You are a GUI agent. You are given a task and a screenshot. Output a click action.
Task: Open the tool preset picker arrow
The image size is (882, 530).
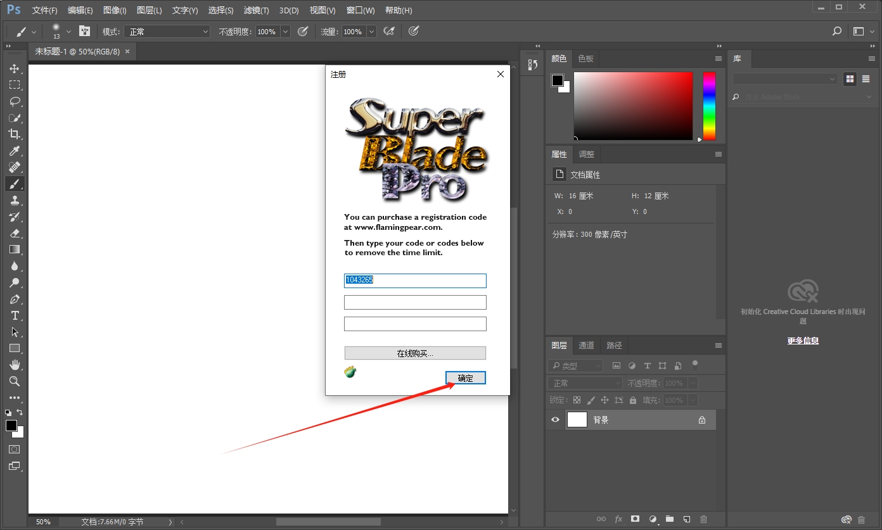[34, 31]
